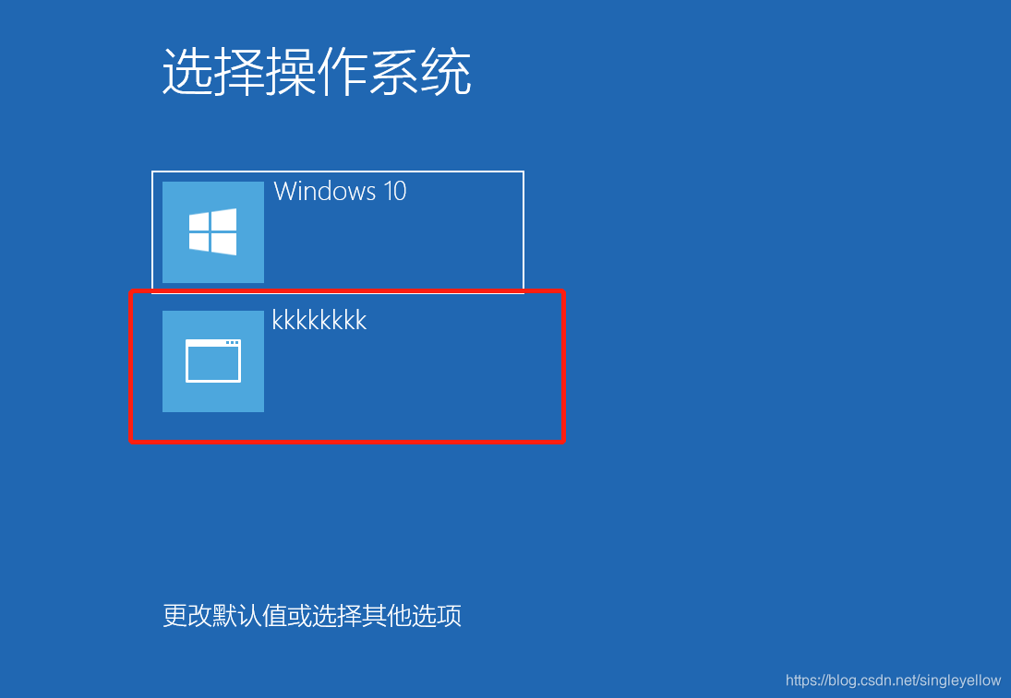The width and height of the screenshot is (1011, 698).
Task: Choose the light-blue square of Windows 10
Action: [212, 231]
